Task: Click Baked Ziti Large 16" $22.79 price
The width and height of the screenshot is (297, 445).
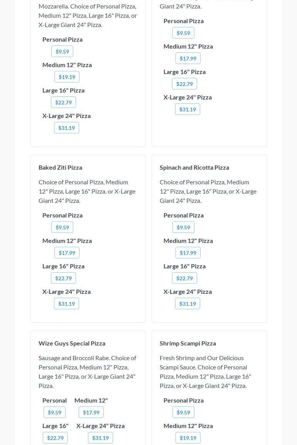Action: 63,278
